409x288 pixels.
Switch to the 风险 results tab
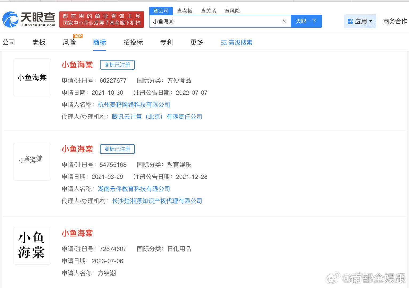[x=69, y=42]
